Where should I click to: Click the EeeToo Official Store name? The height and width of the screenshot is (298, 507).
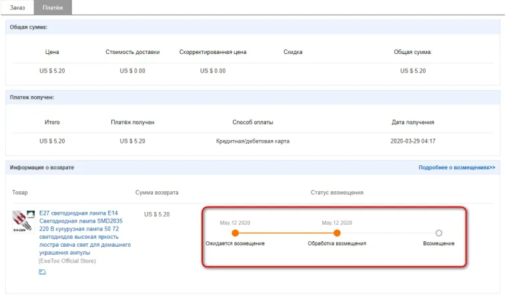tap(67, 261)
